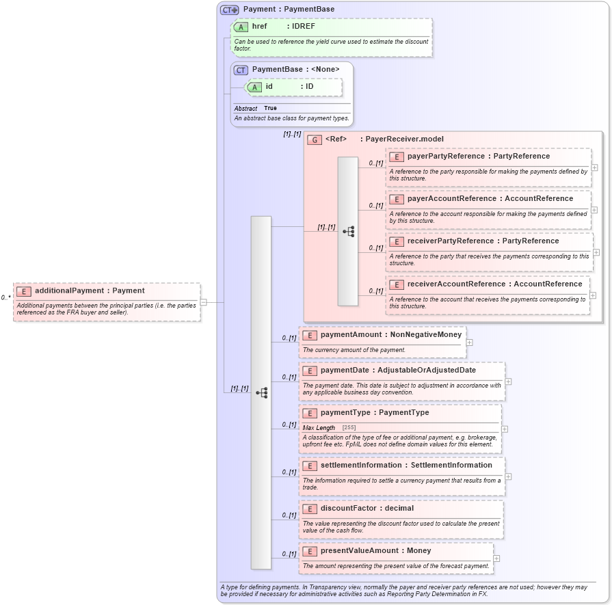Click the A attribute icon for id

coord(254,88)
